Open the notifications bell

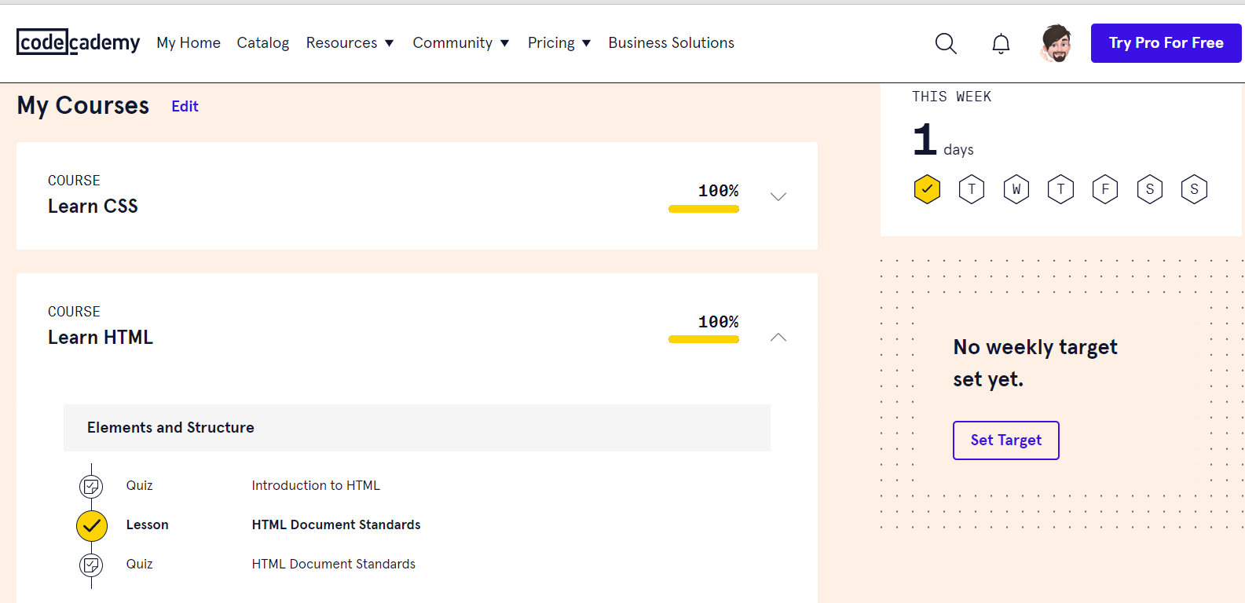(x=1001, y=43)
